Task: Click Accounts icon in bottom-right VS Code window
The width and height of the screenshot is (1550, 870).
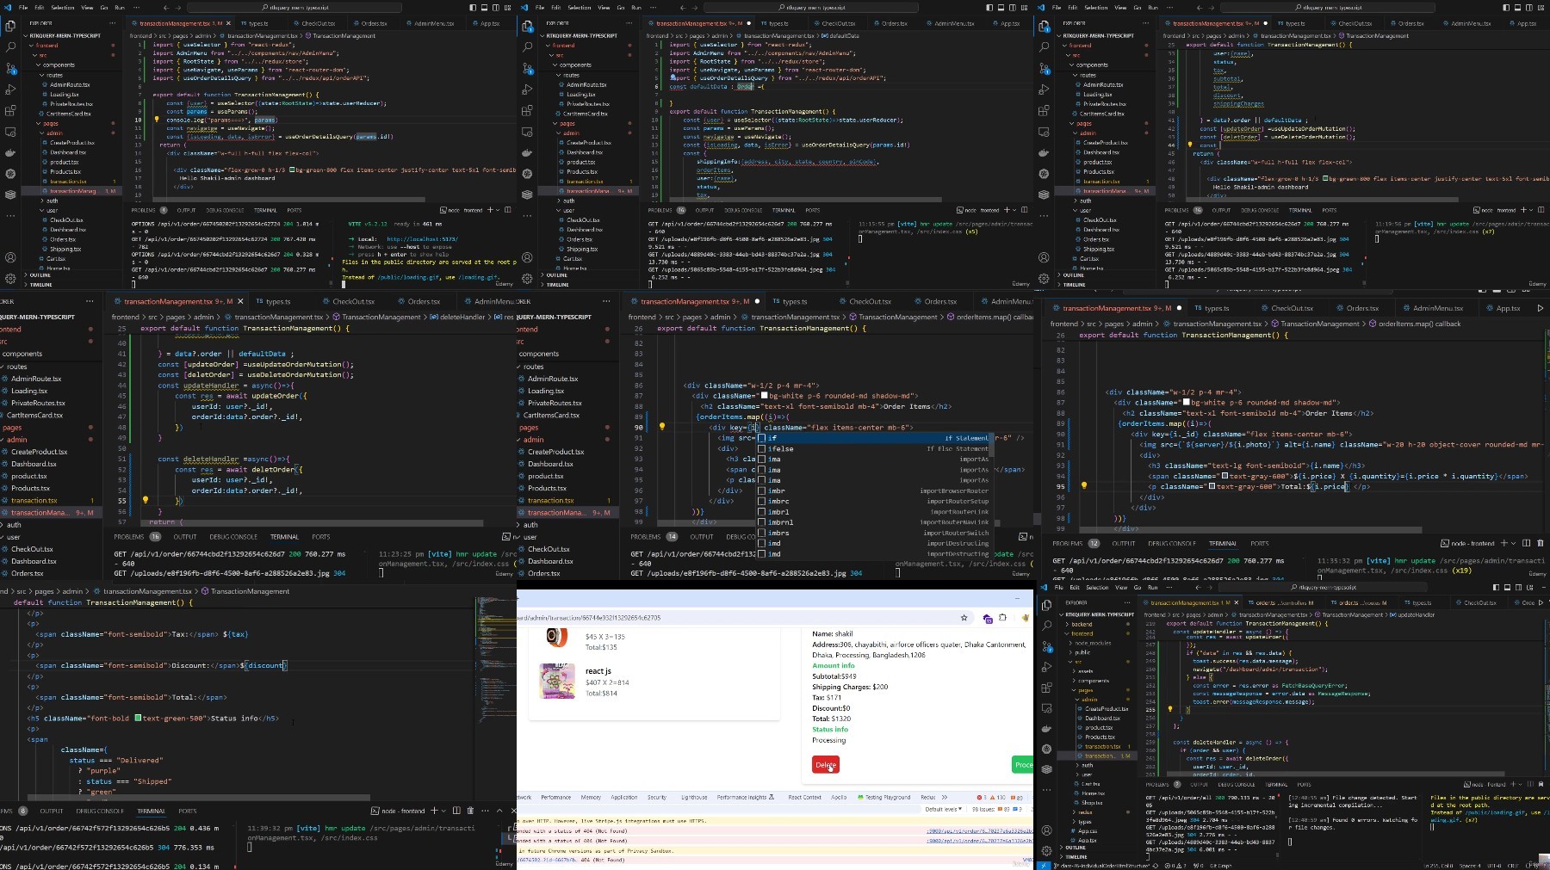Action: pyautogui.click(x=1046, y=830)
